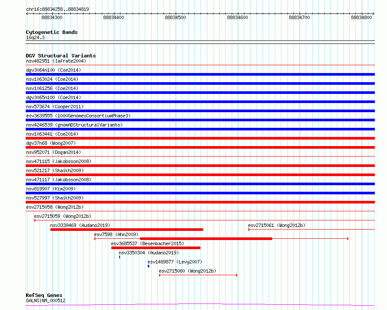Image resolution: width=387 pixels, height=310 pixels.
Task: Open variant nsv573674 (Cooper2011)
Action: click(55, 107)
